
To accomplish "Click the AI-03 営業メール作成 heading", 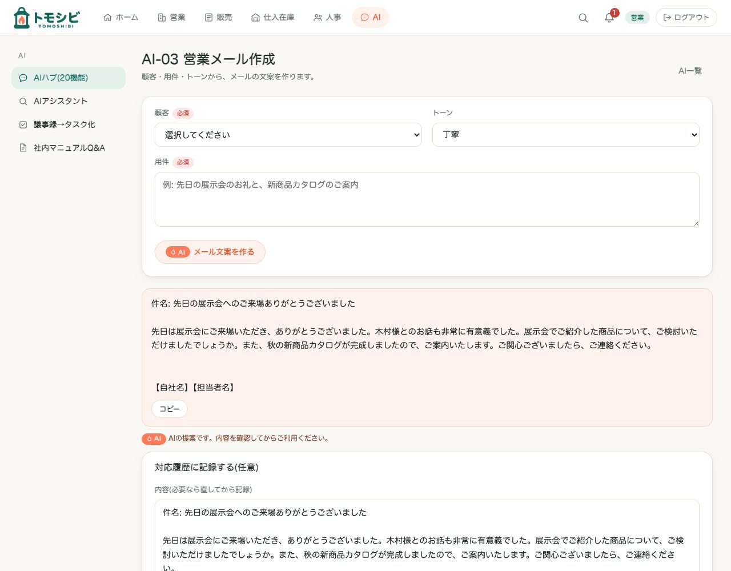I will click(x=208, y=59).
